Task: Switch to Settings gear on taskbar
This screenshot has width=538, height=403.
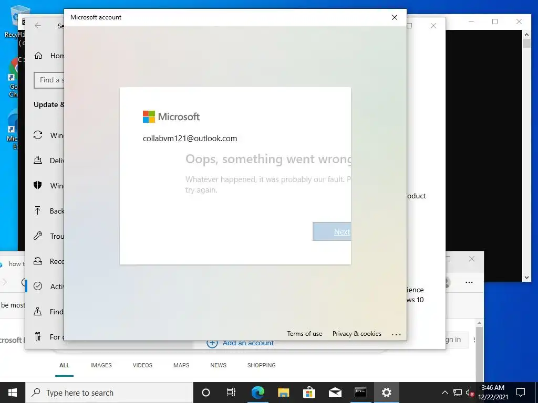Action: point(386,393)
